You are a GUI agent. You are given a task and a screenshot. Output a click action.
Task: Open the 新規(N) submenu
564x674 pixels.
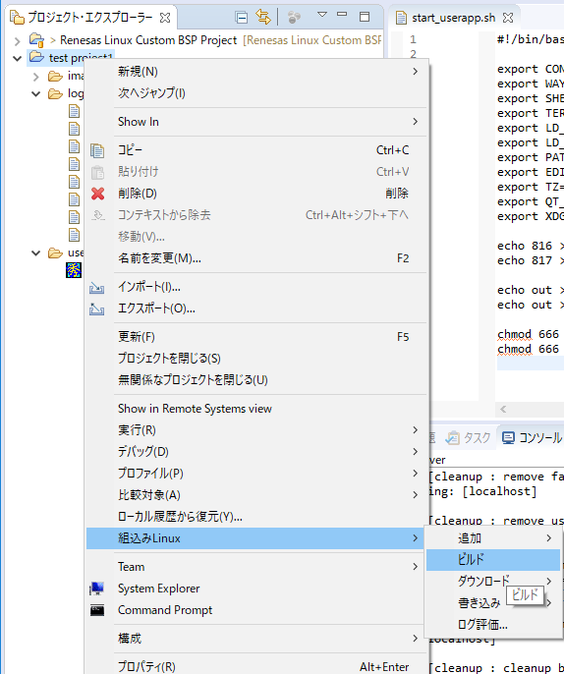coord(257,72)
